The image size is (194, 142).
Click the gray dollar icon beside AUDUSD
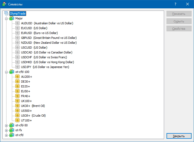click(x=18, y=23)
